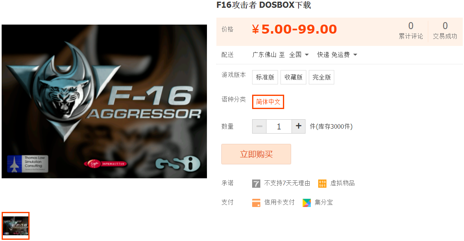Increase quantity with the plus button
The image size is (464, 241).
[299, 126]
